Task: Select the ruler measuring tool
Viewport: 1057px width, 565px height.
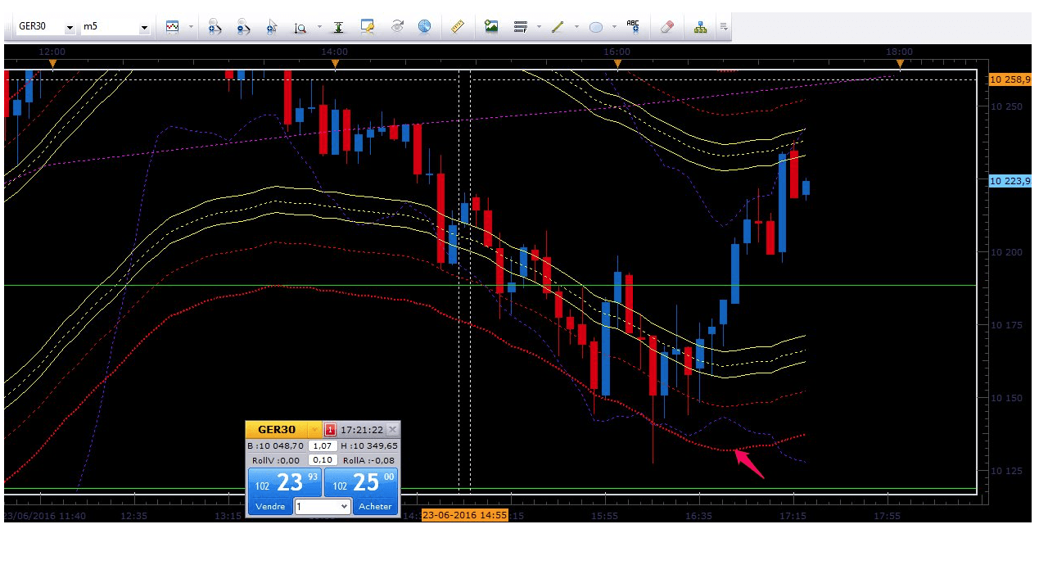Action: click(x=458, y=26)
